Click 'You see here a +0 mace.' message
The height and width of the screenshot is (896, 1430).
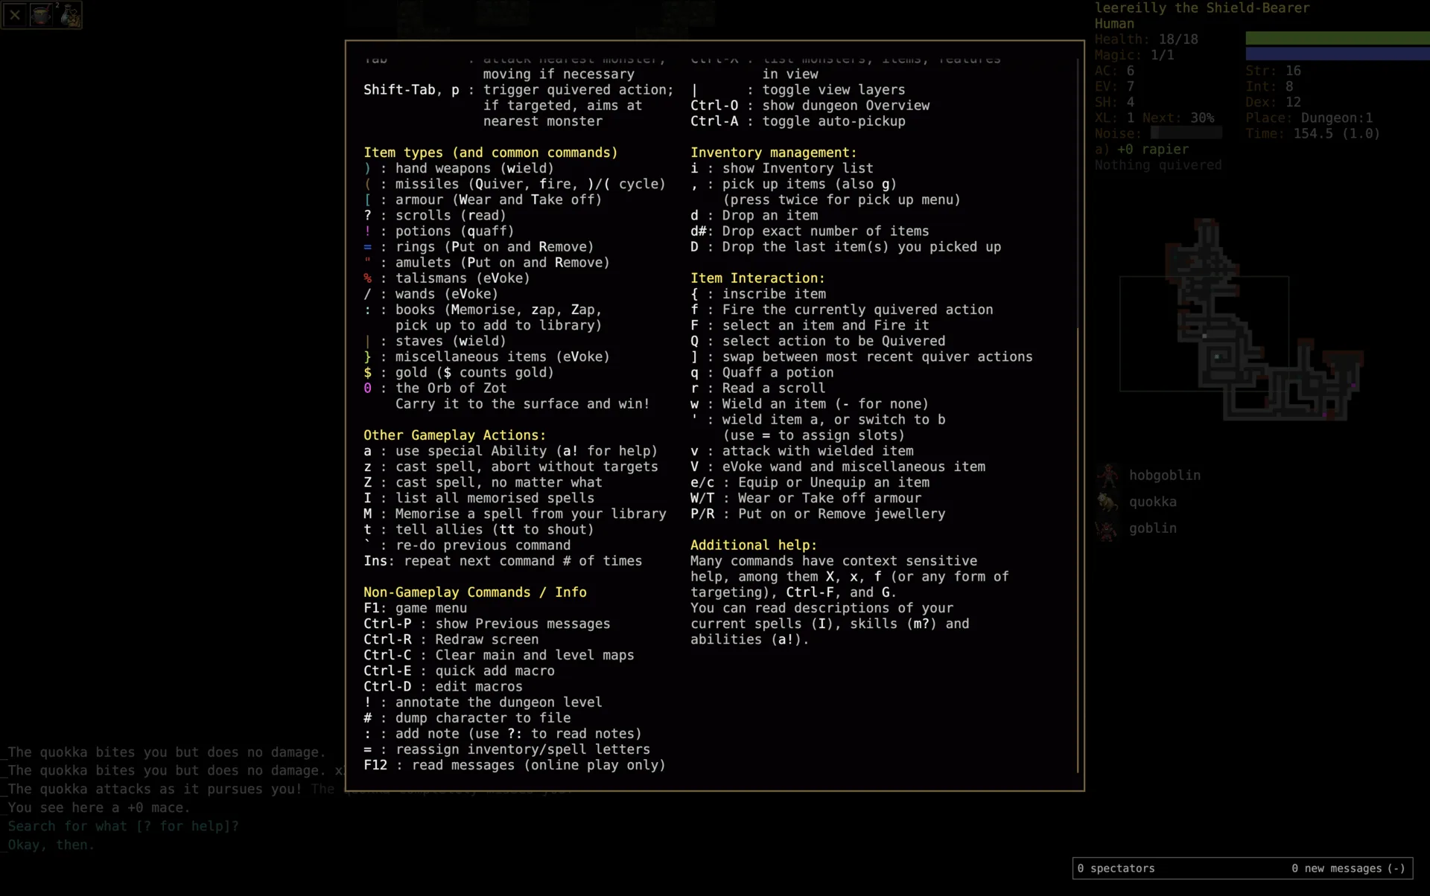click(99, 807)
